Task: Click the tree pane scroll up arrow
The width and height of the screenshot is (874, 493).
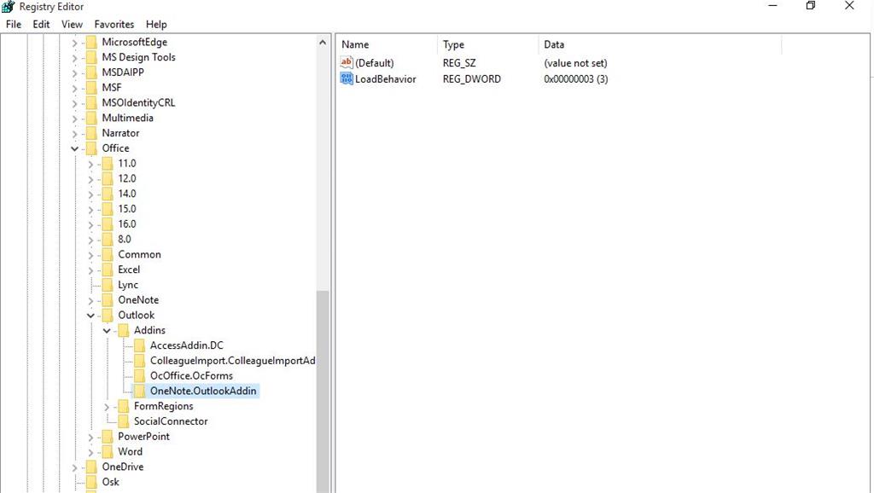Action: [x=322, y=43]
